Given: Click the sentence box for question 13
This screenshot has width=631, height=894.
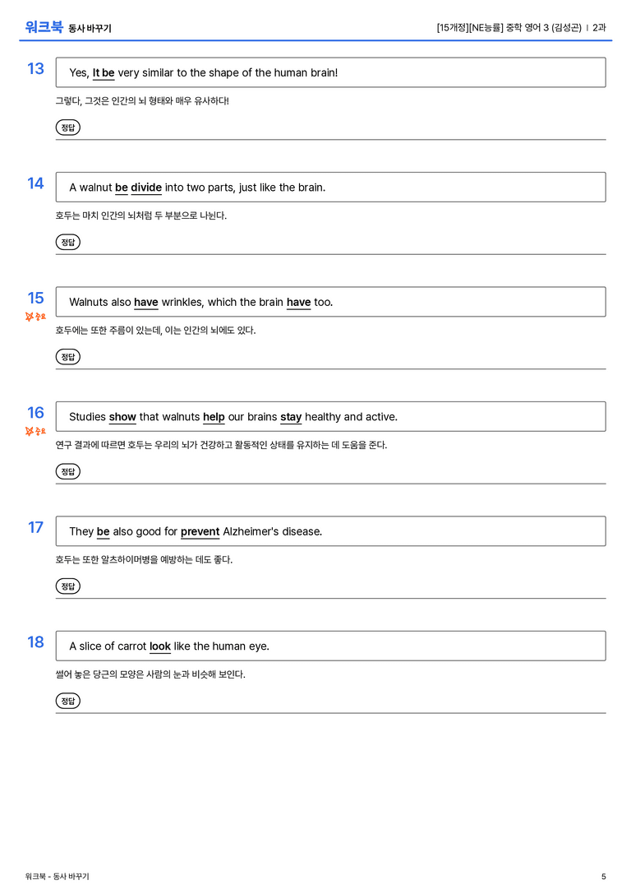Looking at the screenshot, I should click(331, 72).
